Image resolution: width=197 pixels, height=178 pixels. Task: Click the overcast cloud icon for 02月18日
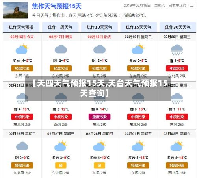pos(99,49)
